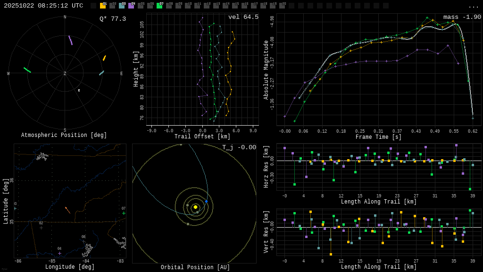Click the R radiant marker in sky plot
Image resolution: width=483 pixels, height=272 pixels.
point(79,90)
